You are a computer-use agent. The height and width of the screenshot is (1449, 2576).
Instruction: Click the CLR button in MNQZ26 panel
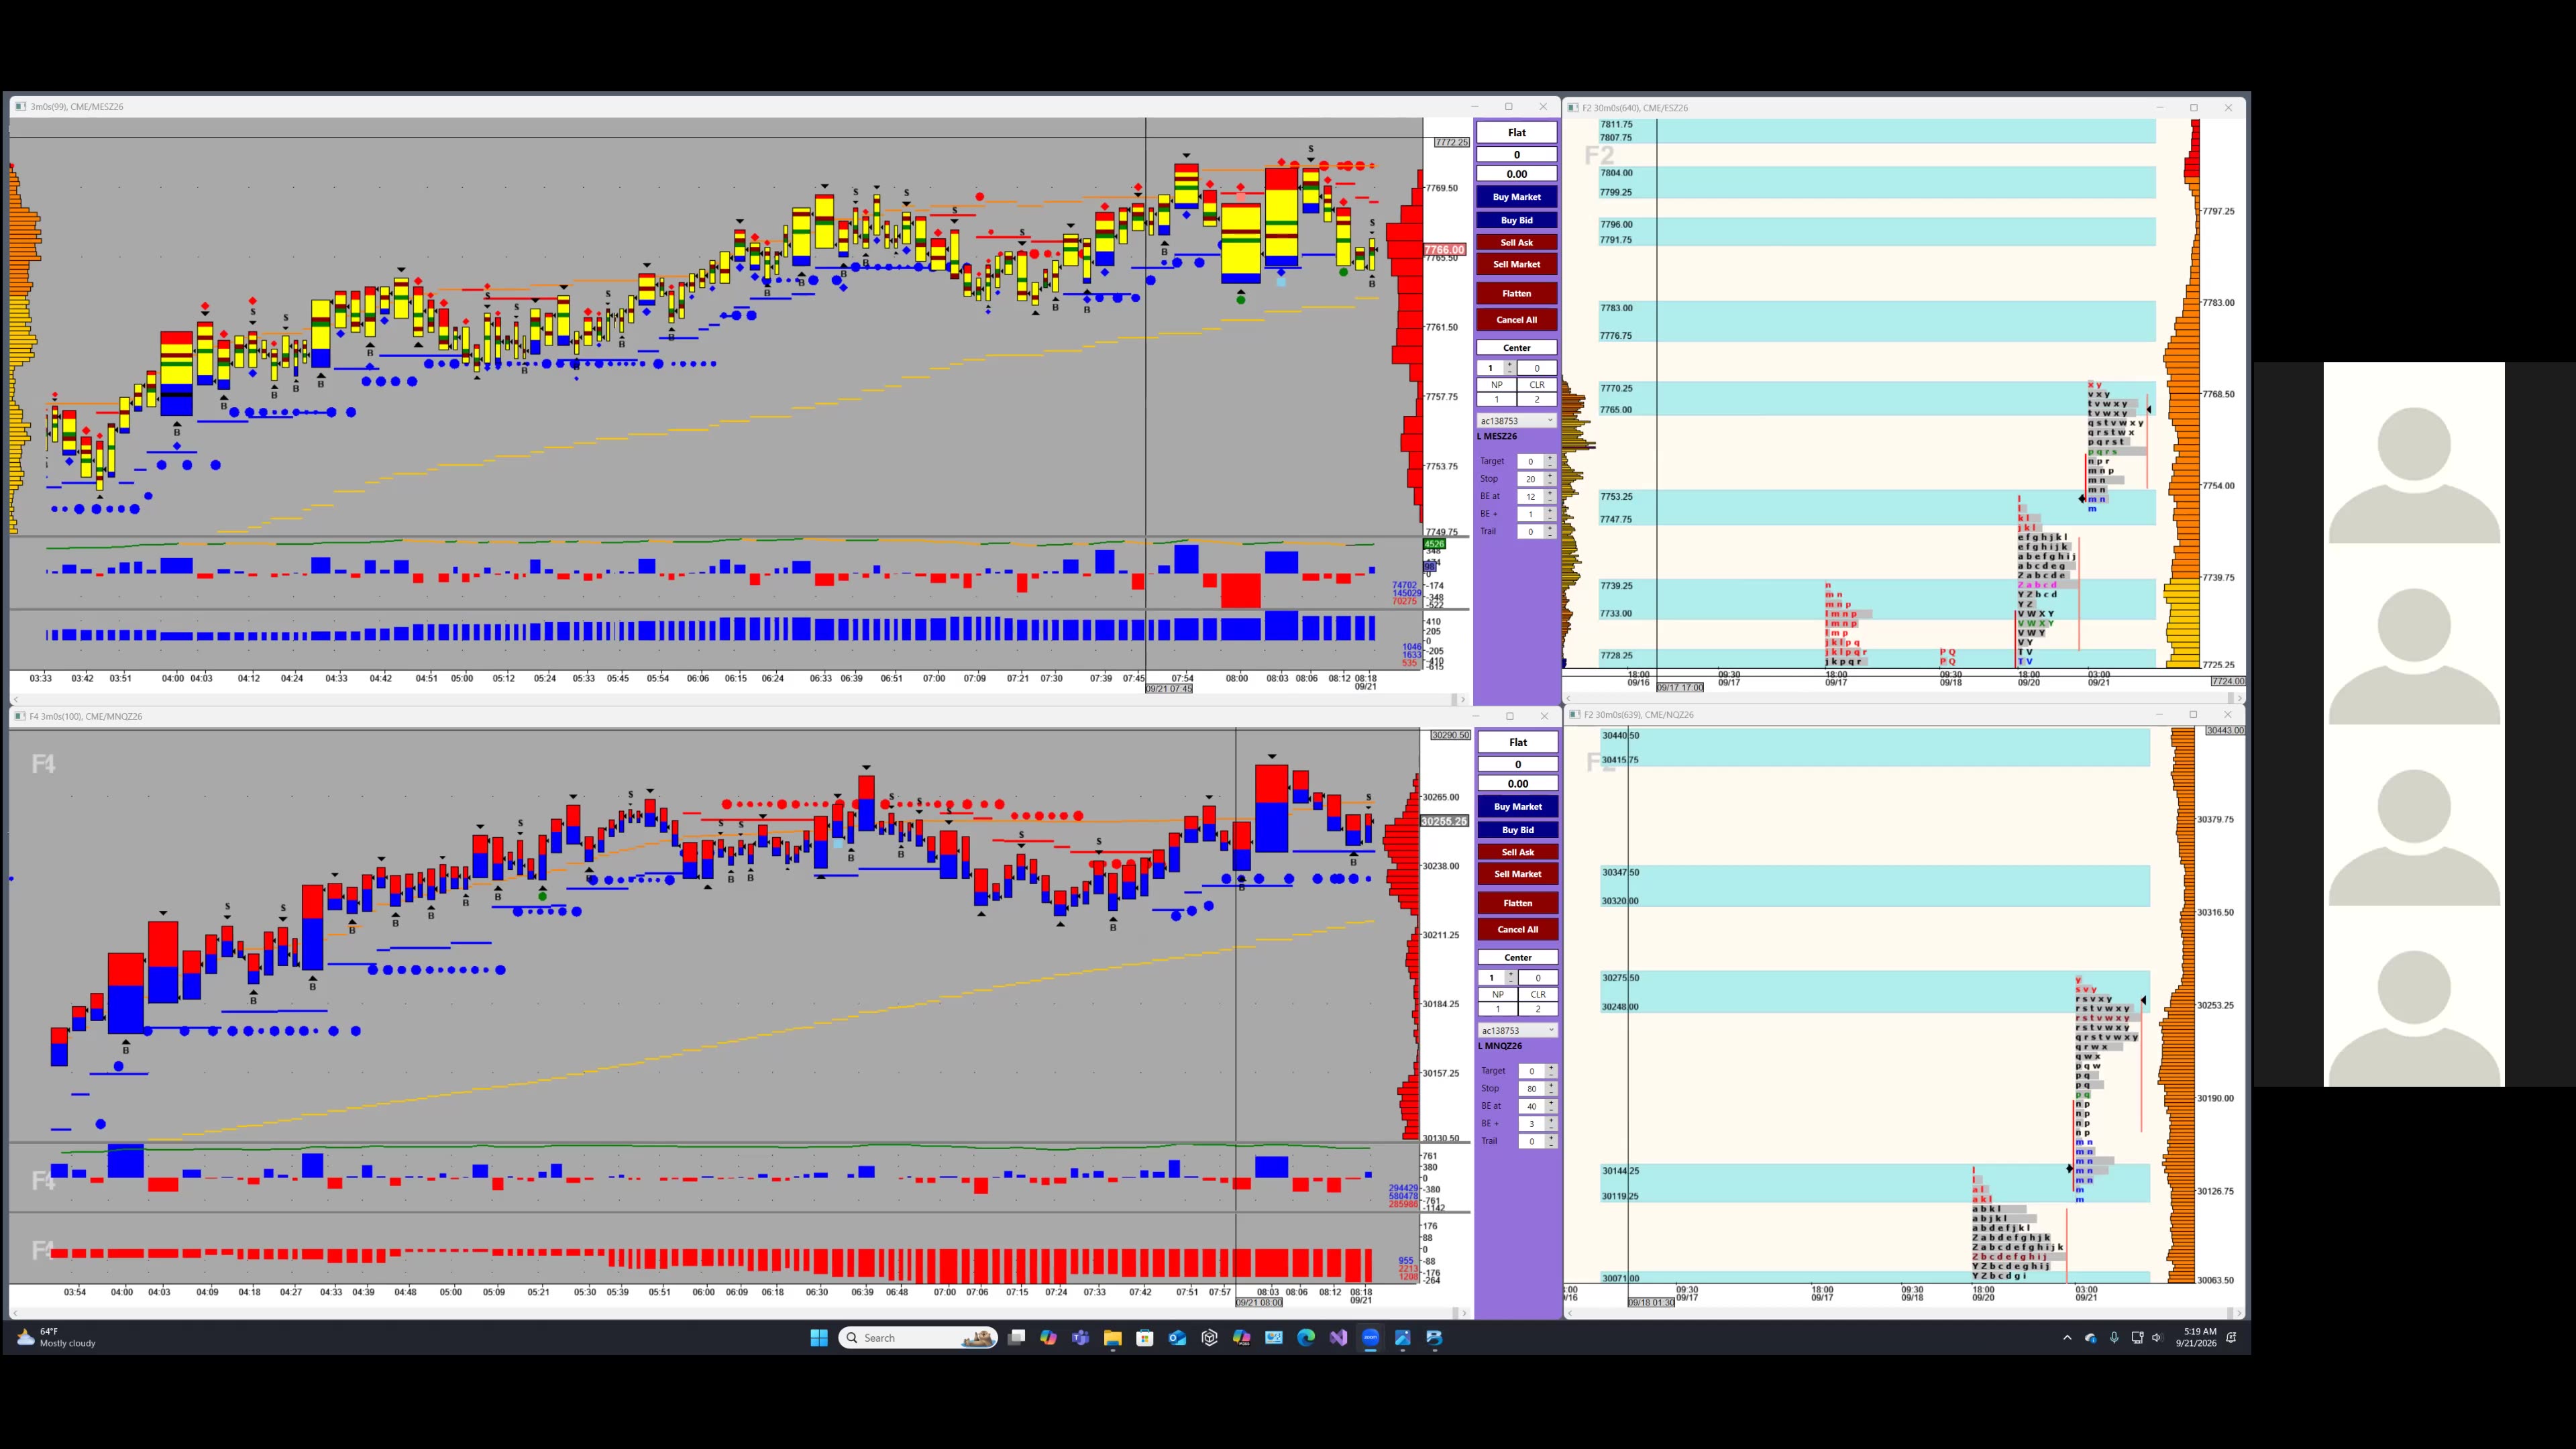1538,995
